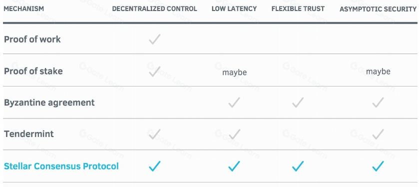
Task: Click Byzantine agreement low latency checkmark
Action: point(234,102)
